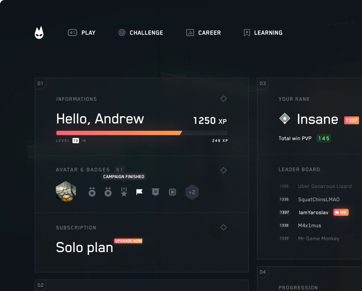Viewport: 362px width, 291px height.
Task: Open the Play menu item
Action: (81, 33)
